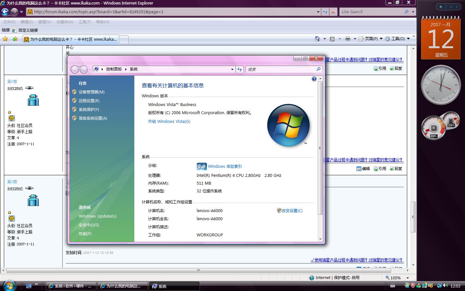This screenshot has height=291, width=465.
Task: Open 远程设置(R) remote settings
Action: point(89,101)
